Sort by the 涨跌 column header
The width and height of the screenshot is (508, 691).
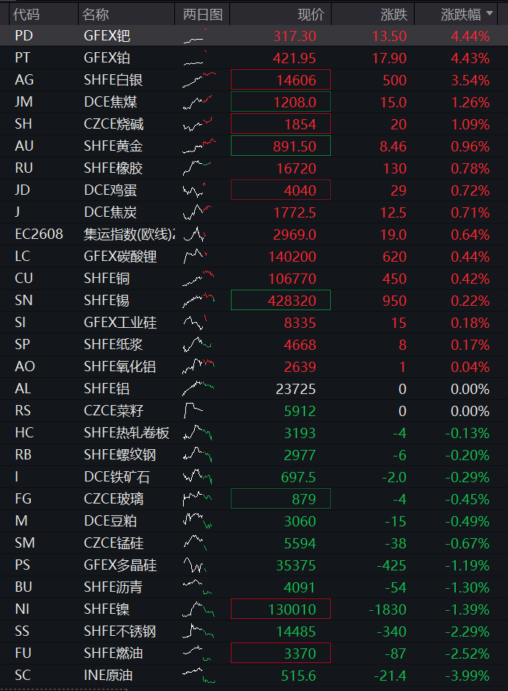coord(394,15)
